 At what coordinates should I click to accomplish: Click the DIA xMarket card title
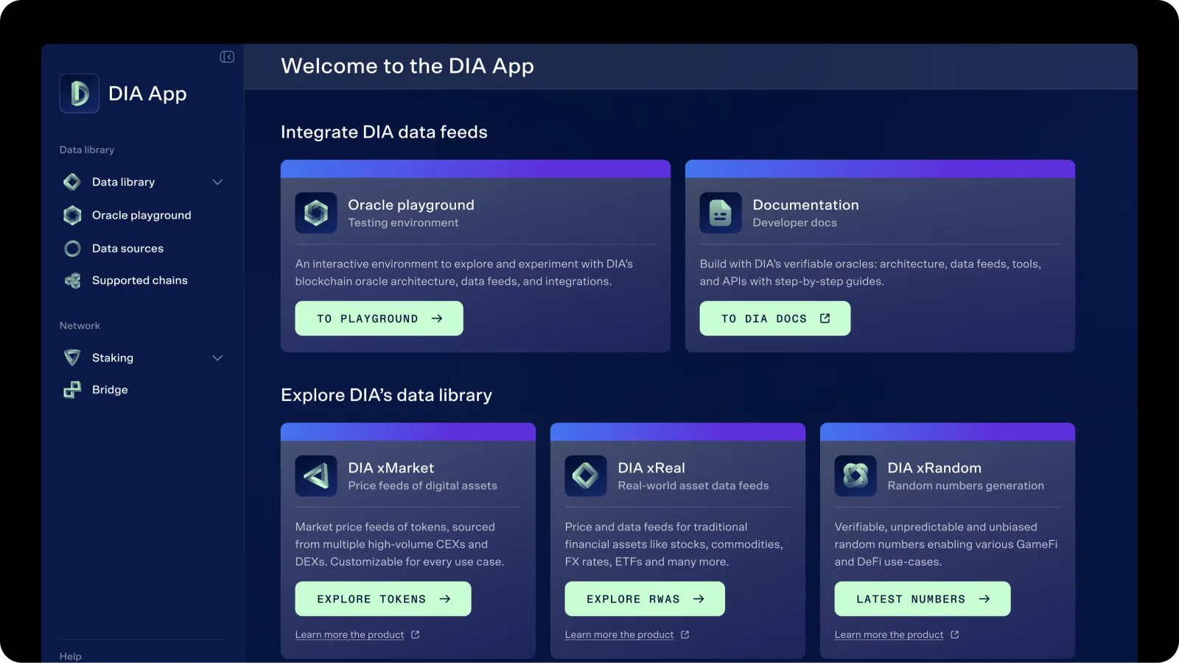(x=391, y=468)
